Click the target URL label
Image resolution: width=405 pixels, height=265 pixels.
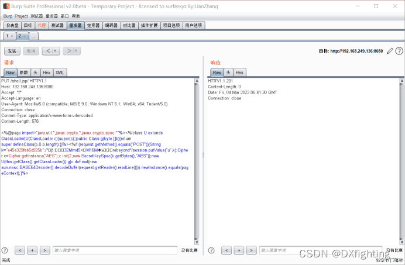[x=351, y=51]
